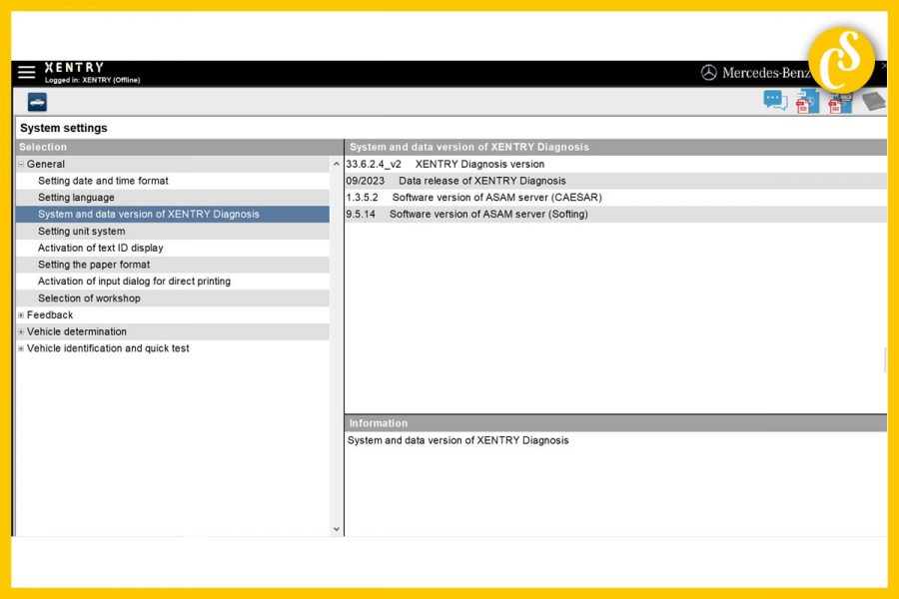Open the messages/chat icon in toolbar
899x599 pixels.
coord(775,101)
